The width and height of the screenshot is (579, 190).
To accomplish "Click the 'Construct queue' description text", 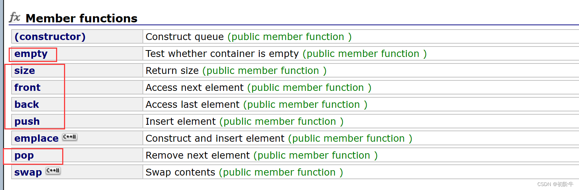I will [x=184, y=37].
